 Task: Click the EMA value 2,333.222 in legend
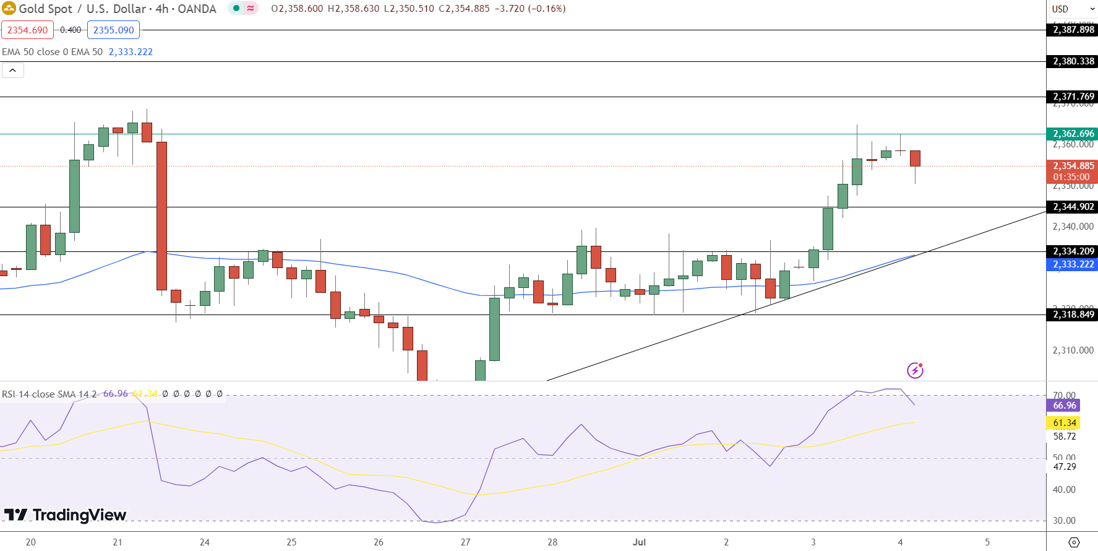131,52
